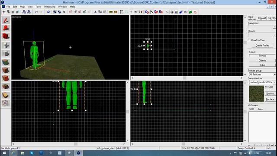Click Apply Current Texture tool
The width and height of the screenshot is (277, 156).
click(x=6, y=70)
